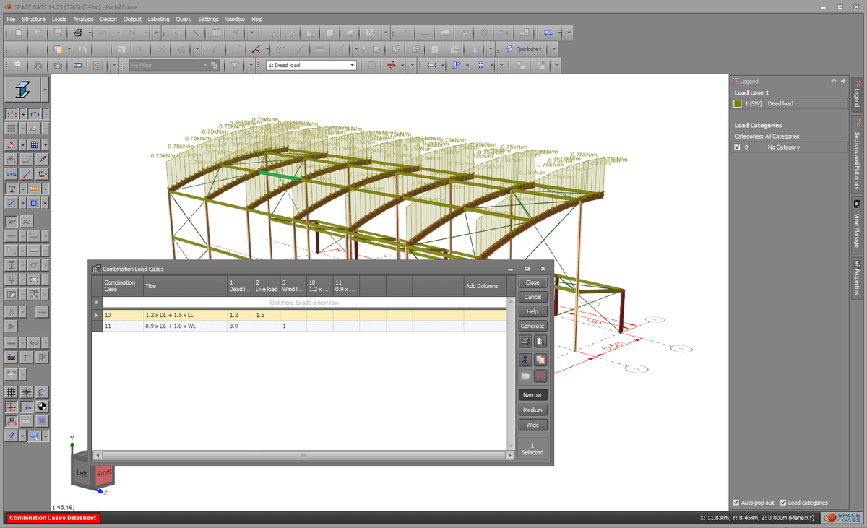Toggle the Load categories checkbox
This screenshot has width=867, height=528.
[x=783, y=503]
